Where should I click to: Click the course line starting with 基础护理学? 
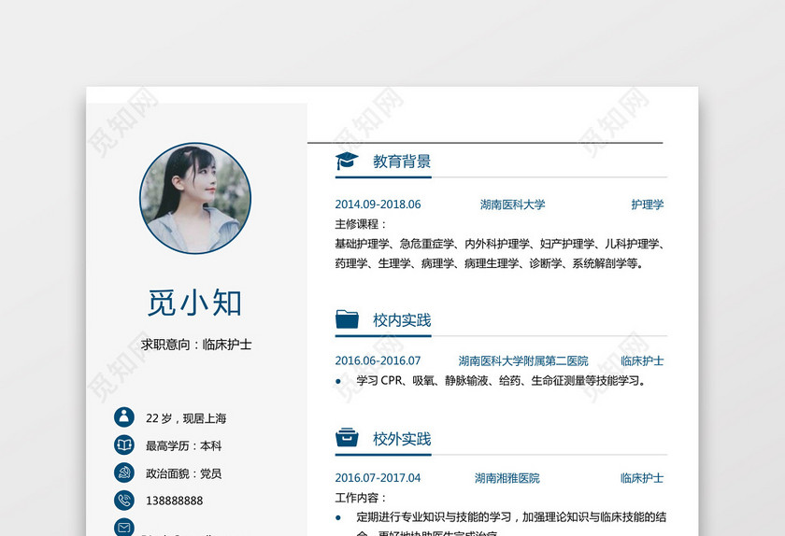click(500, 244)
